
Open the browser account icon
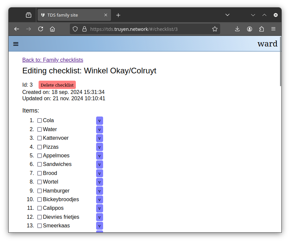(x=249, y=29)
